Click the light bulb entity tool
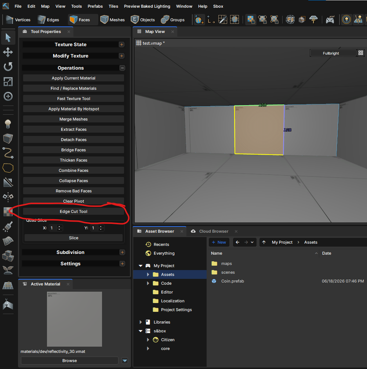 [x=8, y=124]
